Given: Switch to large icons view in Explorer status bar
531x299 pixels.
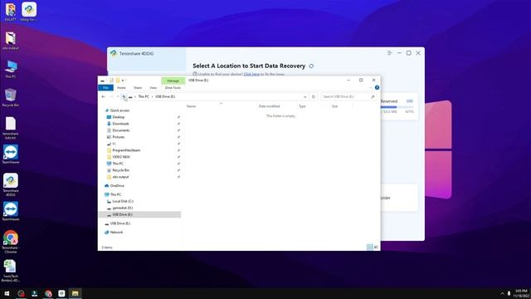Looking at the screenshot, I should (376, 248).
